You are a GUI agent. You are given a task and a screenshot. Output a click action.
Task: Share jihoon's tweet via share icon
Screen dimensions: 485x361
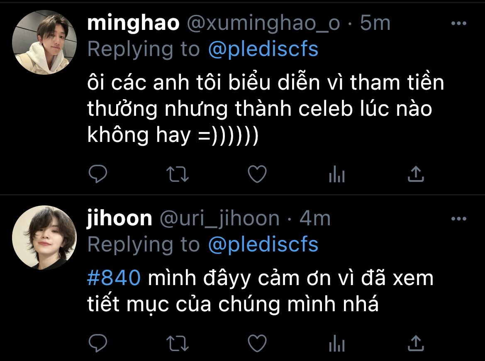tap(416, 344)
